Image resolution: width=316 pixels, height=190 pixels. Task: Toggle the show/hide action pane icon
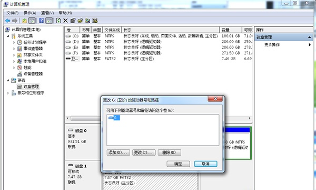[x=49, y=21]
